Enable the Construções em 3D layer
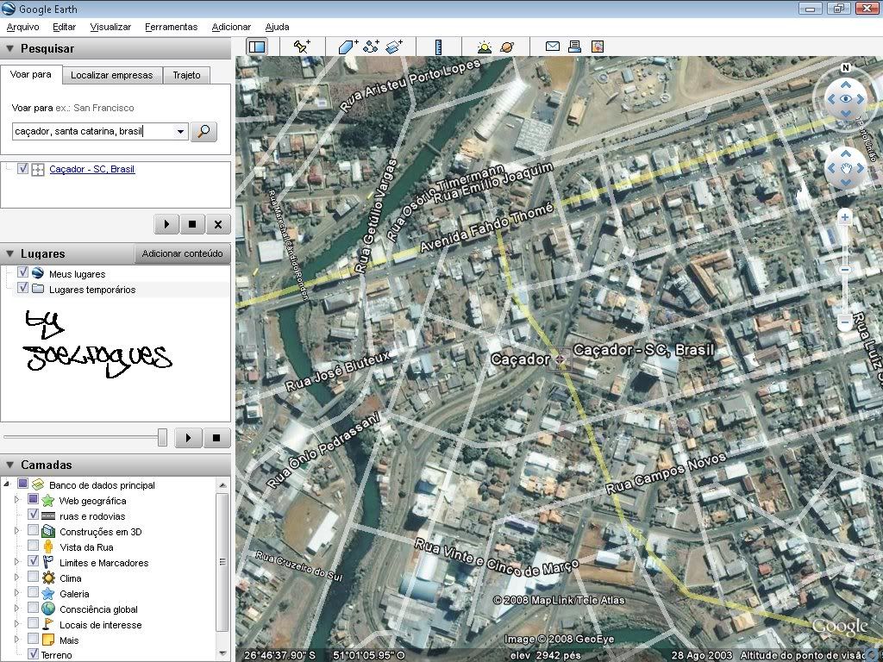This screenshot has width=883, height=662. [34, 530]
